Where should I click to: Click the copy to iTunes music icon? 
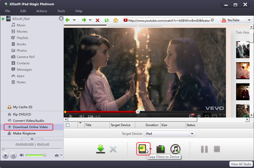(175, 149)
